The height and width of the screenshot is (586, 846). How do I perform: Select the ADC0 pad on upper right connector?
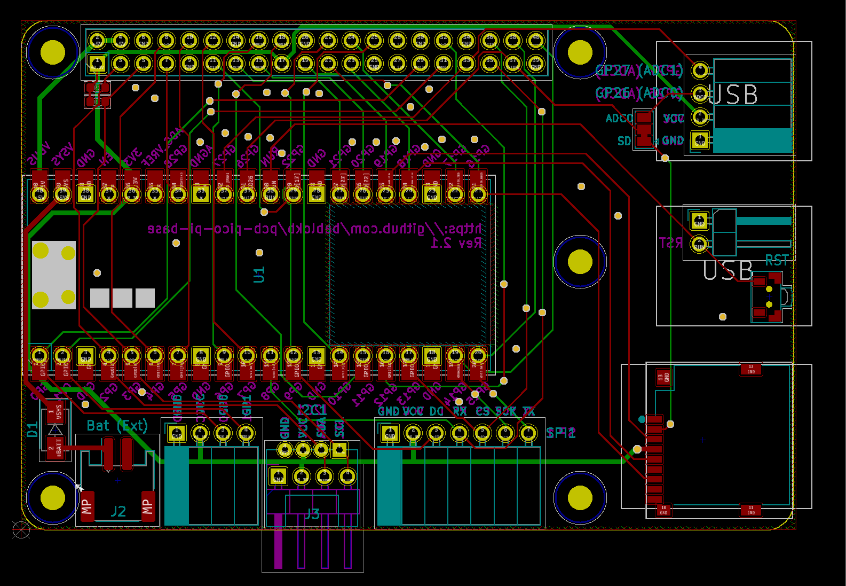700,93
